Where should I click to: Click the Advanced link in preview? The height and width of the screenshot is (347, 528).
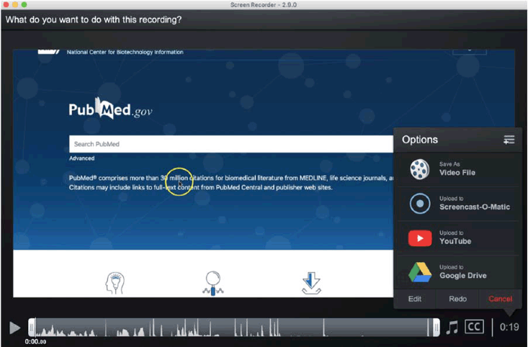coord(82,158)
